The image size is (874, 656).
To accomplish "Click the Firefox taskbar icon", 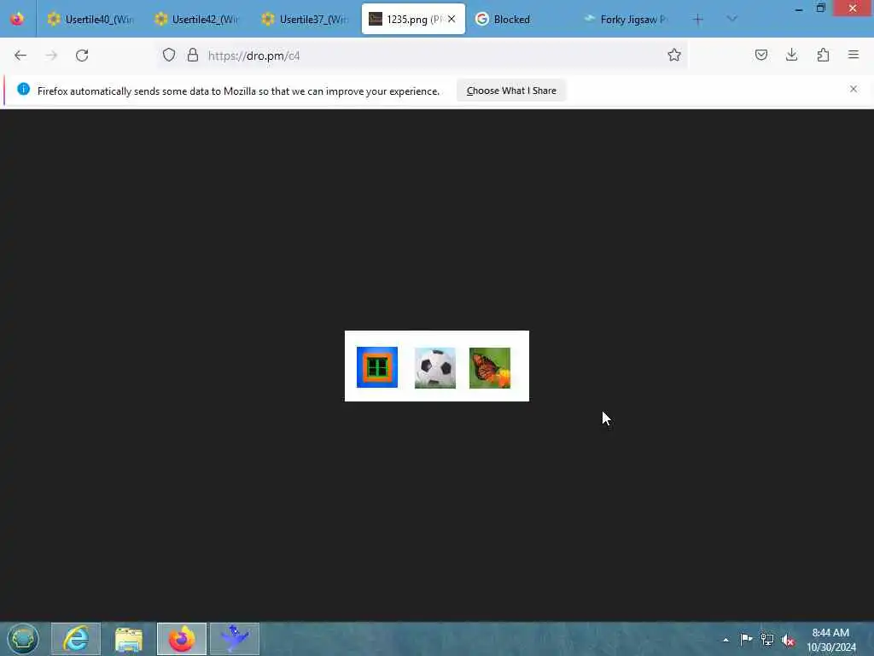I will 182,639.
